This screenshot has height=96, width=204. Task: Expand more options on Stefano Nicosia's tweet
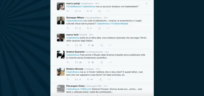tap(109, 79)
